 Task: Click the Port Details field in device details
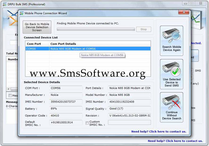pyautogui.click(x=130, y=88)
